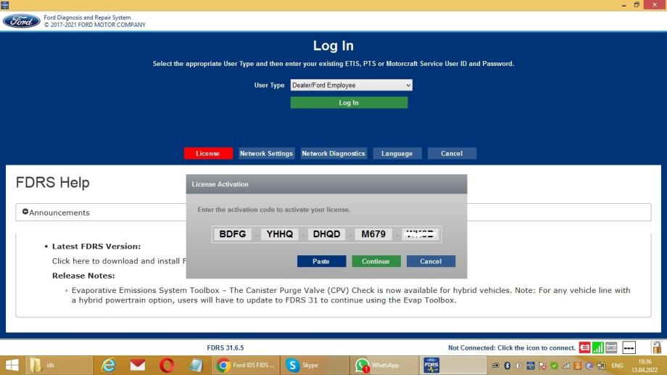Viewport: 667px width, 375px height.
Task: Click Continue in License Activation dialog
Action: (x=376, y=261)
